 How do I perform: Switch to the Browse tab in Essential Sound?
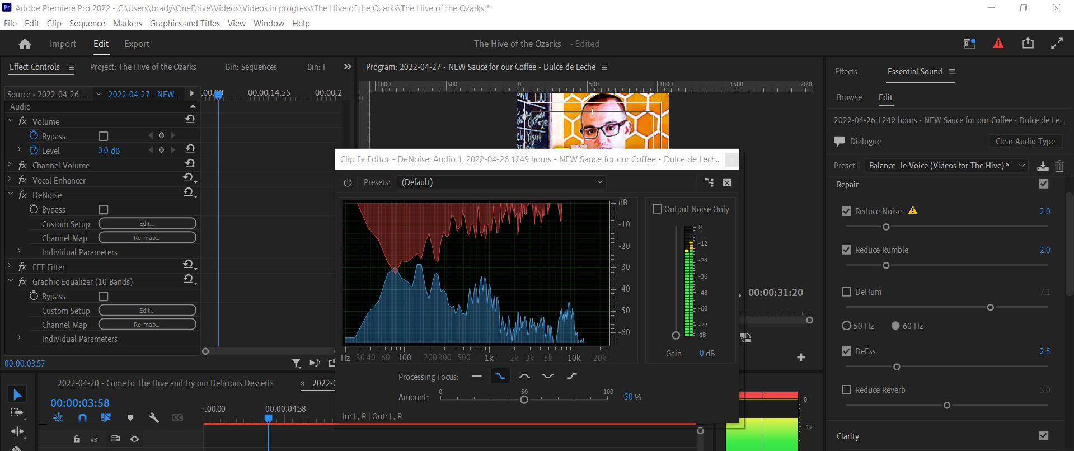point(849,97)
